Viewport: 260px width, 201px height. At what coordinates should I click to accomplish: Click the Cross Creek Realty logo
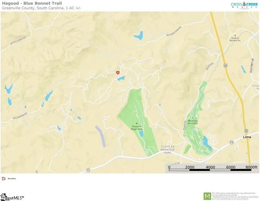(x=244, y=5)
